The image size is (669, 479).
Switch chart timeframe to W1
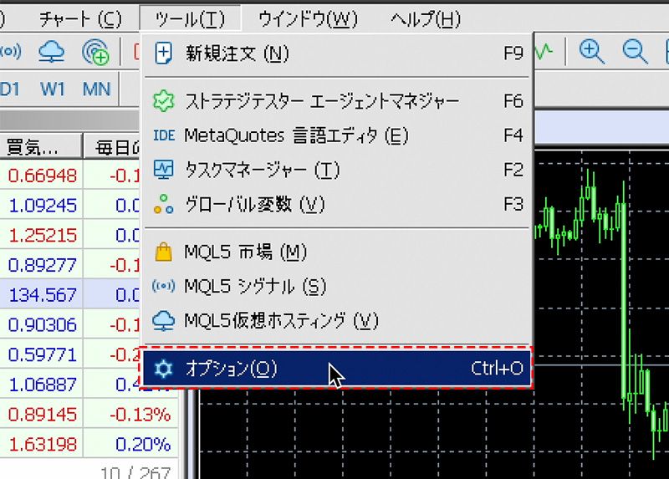[x=53, y=89]
